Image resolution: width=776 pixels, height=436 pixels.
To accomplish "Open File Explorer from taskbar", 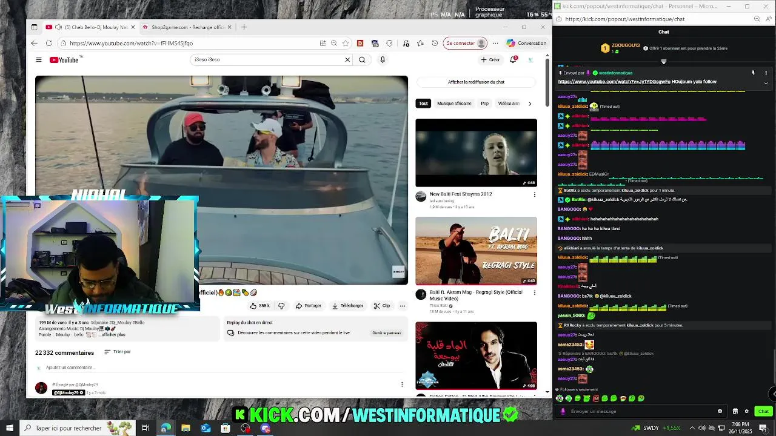I will [x=186, y=428].
